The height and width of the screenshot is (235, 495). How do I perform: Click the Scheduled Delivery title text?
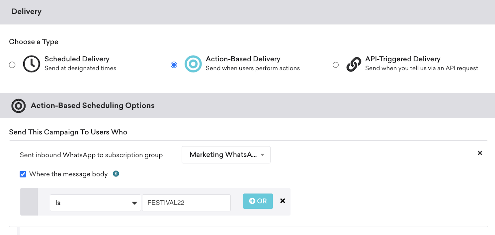(77, 59)
